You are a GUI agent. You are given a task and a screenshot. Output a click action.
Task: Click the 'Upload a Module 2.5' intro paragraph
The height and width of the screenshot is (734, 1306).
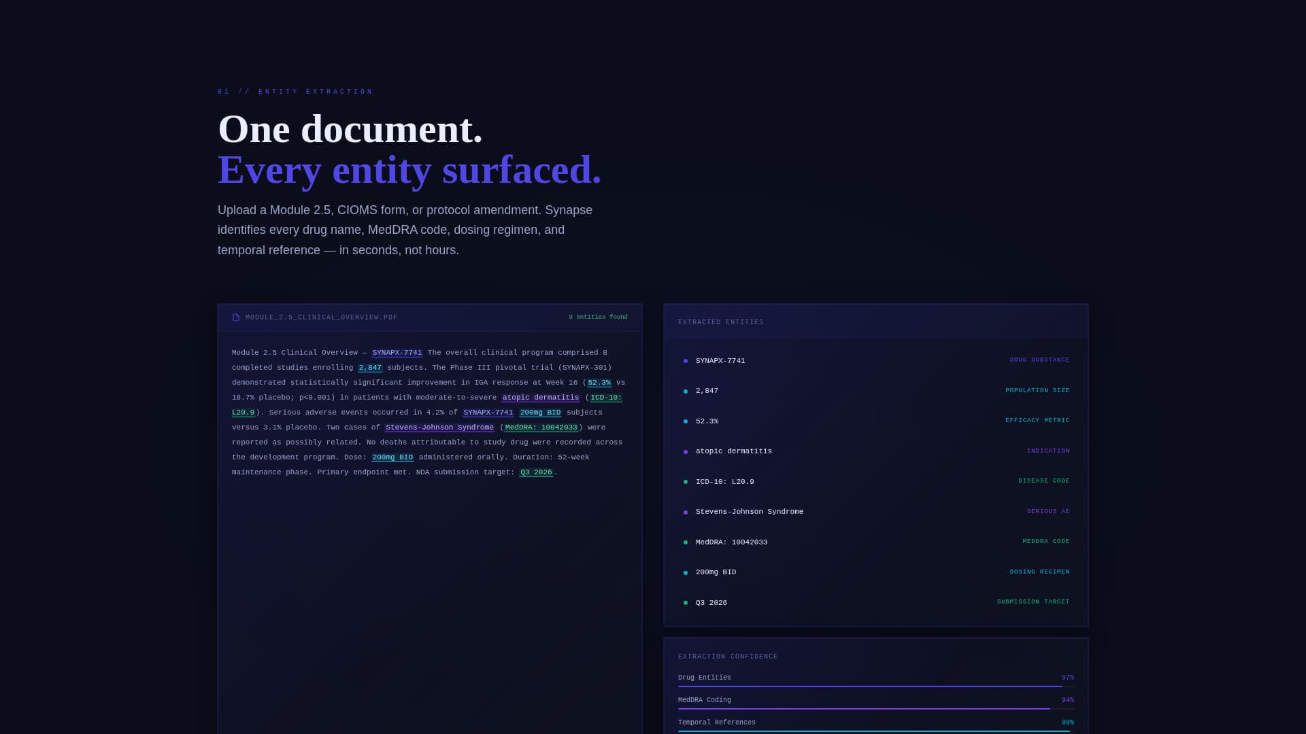click(x=405, y=230)
